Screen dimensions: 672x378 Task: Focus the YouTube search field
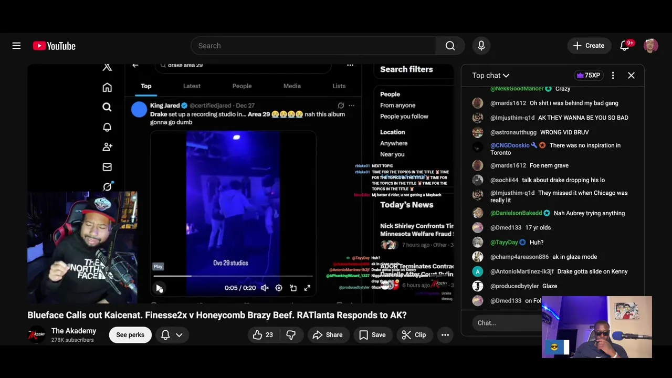pos(313,46)
